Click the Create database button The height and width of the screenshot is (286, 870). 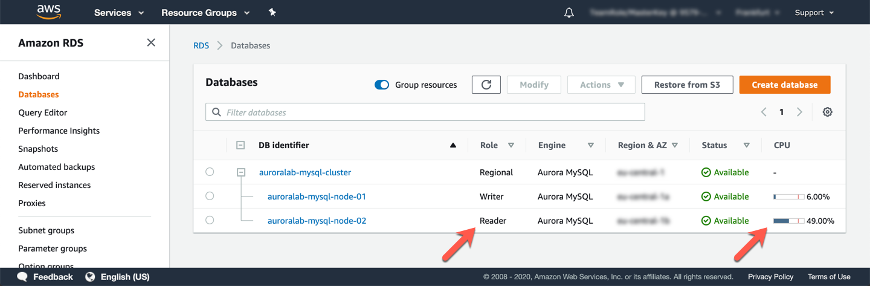[784, 85]
